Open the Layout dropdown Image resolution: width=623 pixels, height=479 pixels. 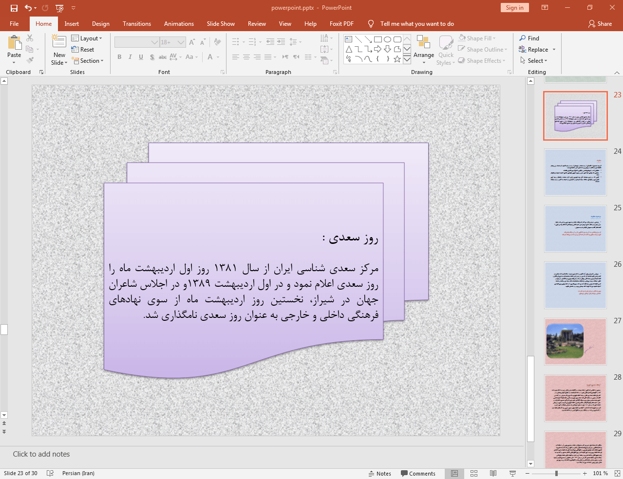click(x=87, y=38)
